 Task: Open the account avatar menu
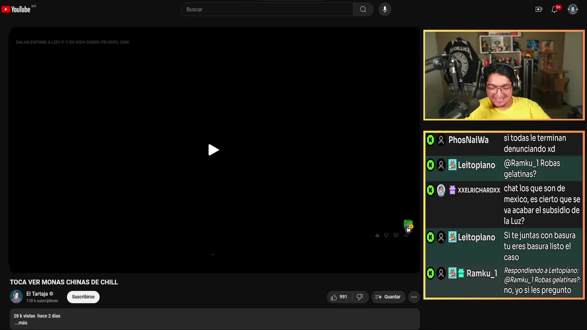pos(573,9)
